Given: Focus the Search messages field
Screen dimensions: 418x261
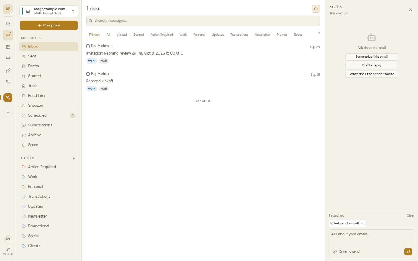Looking at the screenshot, I should [203, 21].
